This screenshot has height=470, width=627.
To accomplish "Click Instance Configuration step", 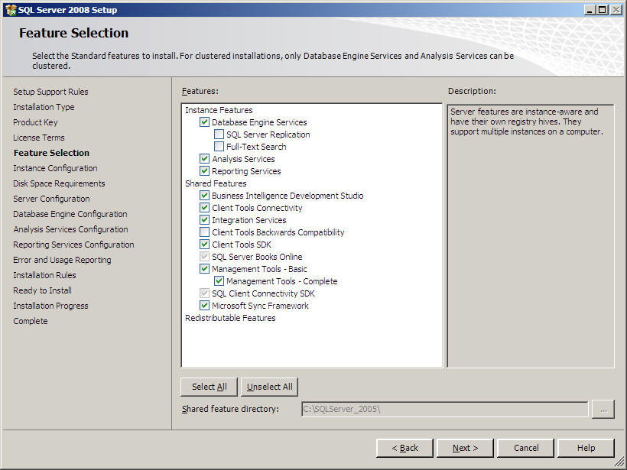I will click(55, 168).
